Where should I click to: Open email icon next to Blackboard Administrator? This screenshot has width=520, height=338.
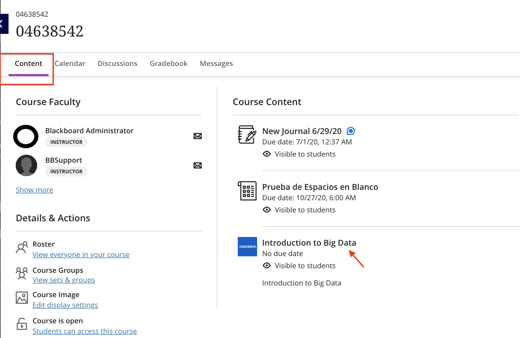[197, 136]
